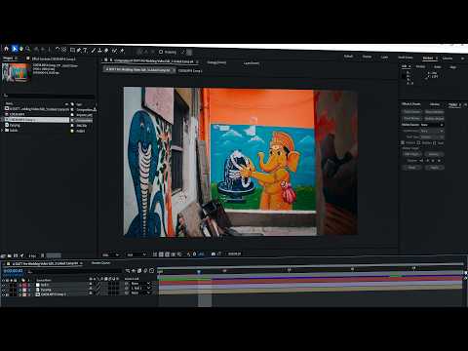Click the label color swatch of first layer

click(24, 285)
